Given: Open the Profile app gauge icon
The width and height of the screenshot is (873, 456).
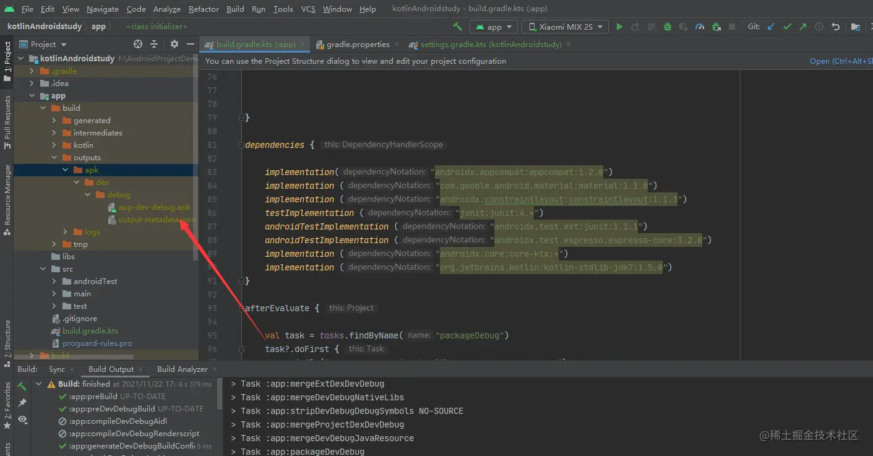Looking at the screenshot, I should point(700,27).
